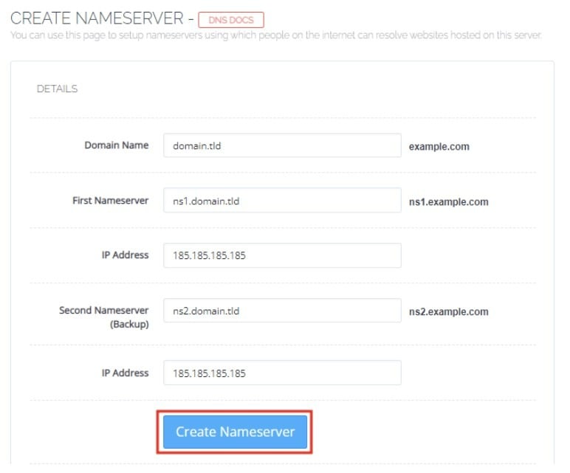Focus the First Nameserver input field
Viewport: 570px width, 473px height.
coord(282,200)
